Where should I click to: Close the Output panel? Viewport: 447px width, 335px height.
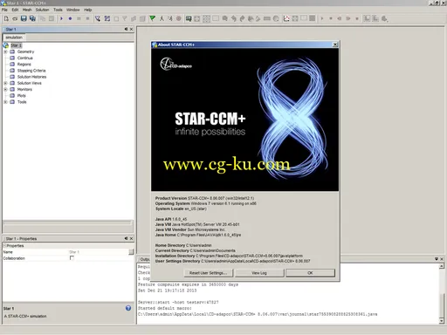point(442,259)
